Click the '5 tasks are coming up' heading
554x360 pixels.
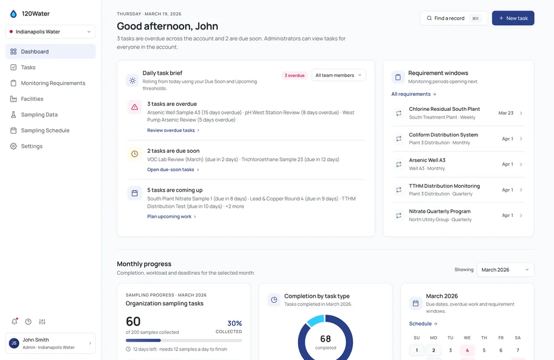tap(175, 190)
